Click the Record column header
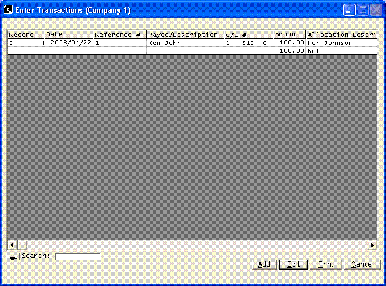This screenshot has width=386, height=286. tap(25, 35)
